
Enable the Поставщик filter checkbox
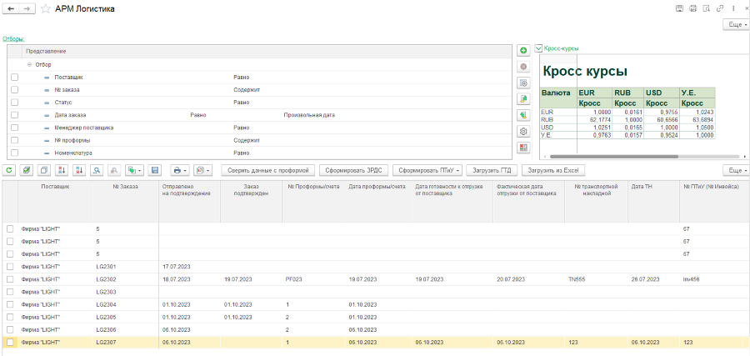tap(15, 77)
